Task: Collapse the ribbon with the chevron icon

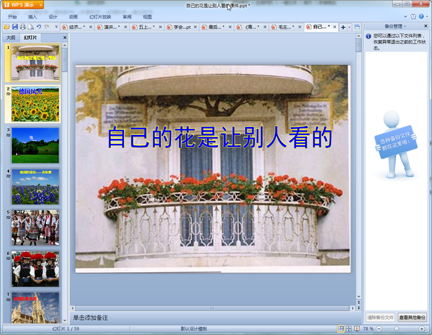Action: tap(405, 17)
